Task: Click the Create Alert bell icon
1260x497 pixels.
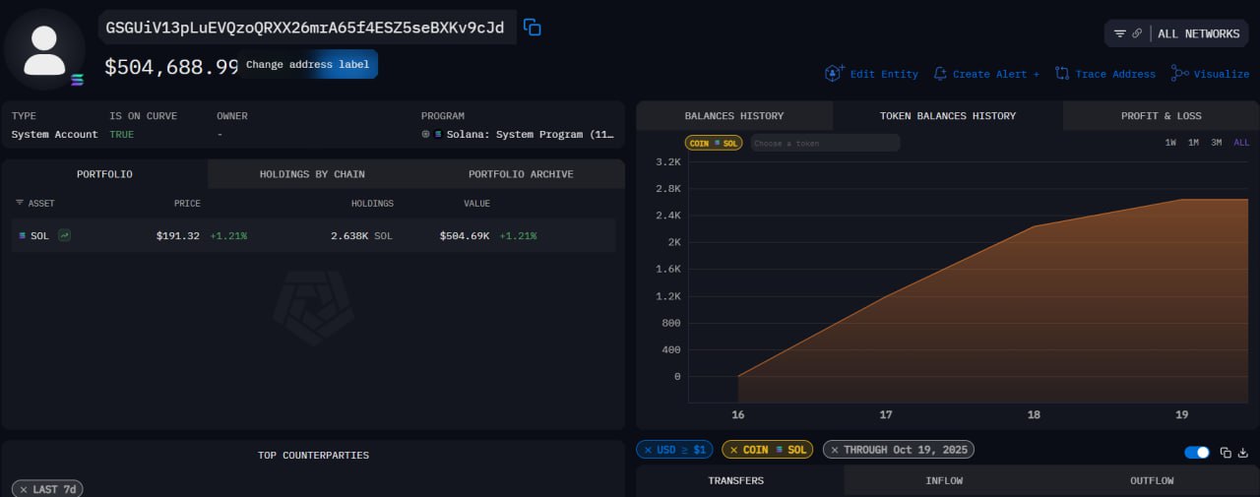Action: pos(940,74)
